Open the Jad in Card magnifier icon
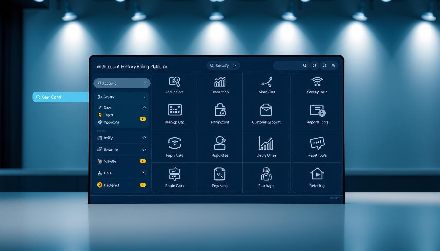This screenshot has height=251, width=440. click(174, 82)
